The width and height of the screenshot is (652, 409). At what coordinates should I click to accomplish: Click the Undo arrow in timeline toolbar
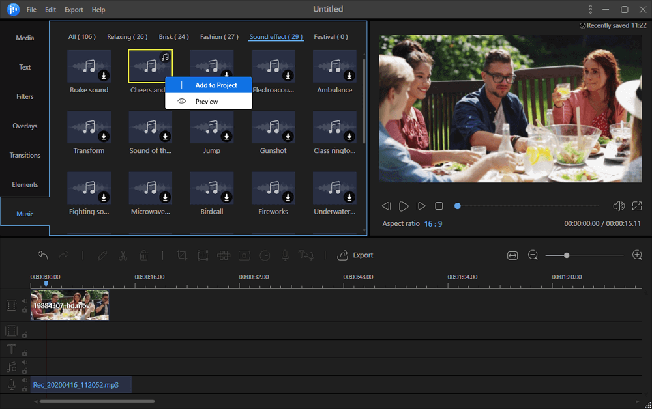click(x=43, y=255)
